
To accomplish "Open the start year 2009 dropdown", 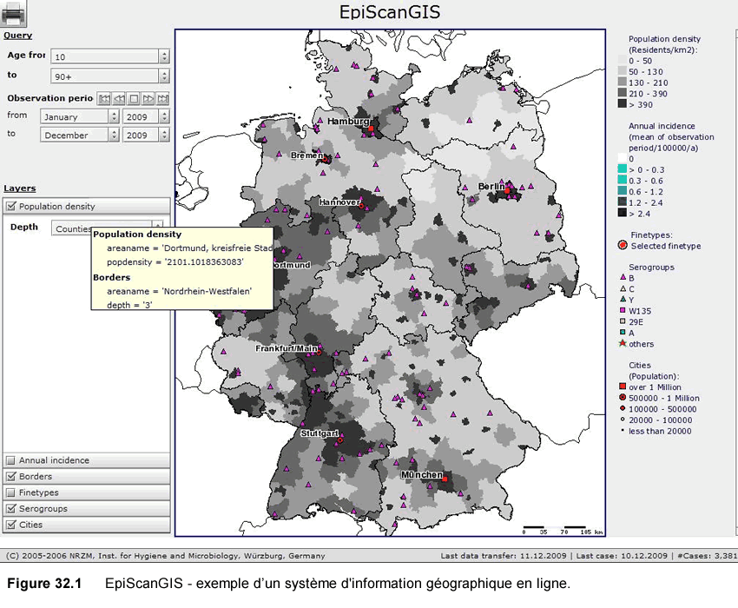I will click(146, 116).
